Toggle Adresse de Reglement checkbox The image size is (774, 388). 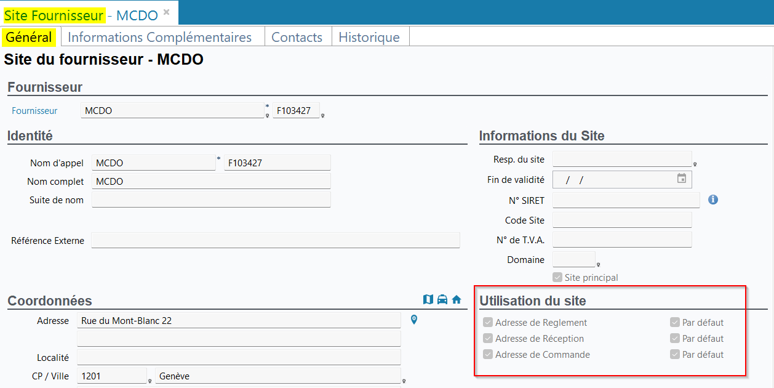click(488, 322)
